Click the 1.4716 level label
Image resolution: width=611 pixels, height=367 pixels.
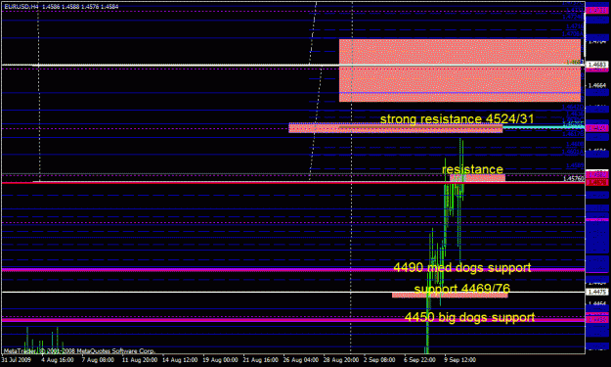[x=575, y=26]
